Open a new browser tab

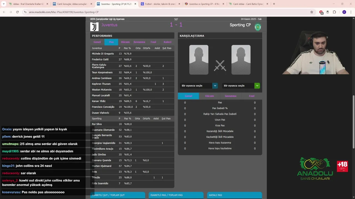pos(274,4)
